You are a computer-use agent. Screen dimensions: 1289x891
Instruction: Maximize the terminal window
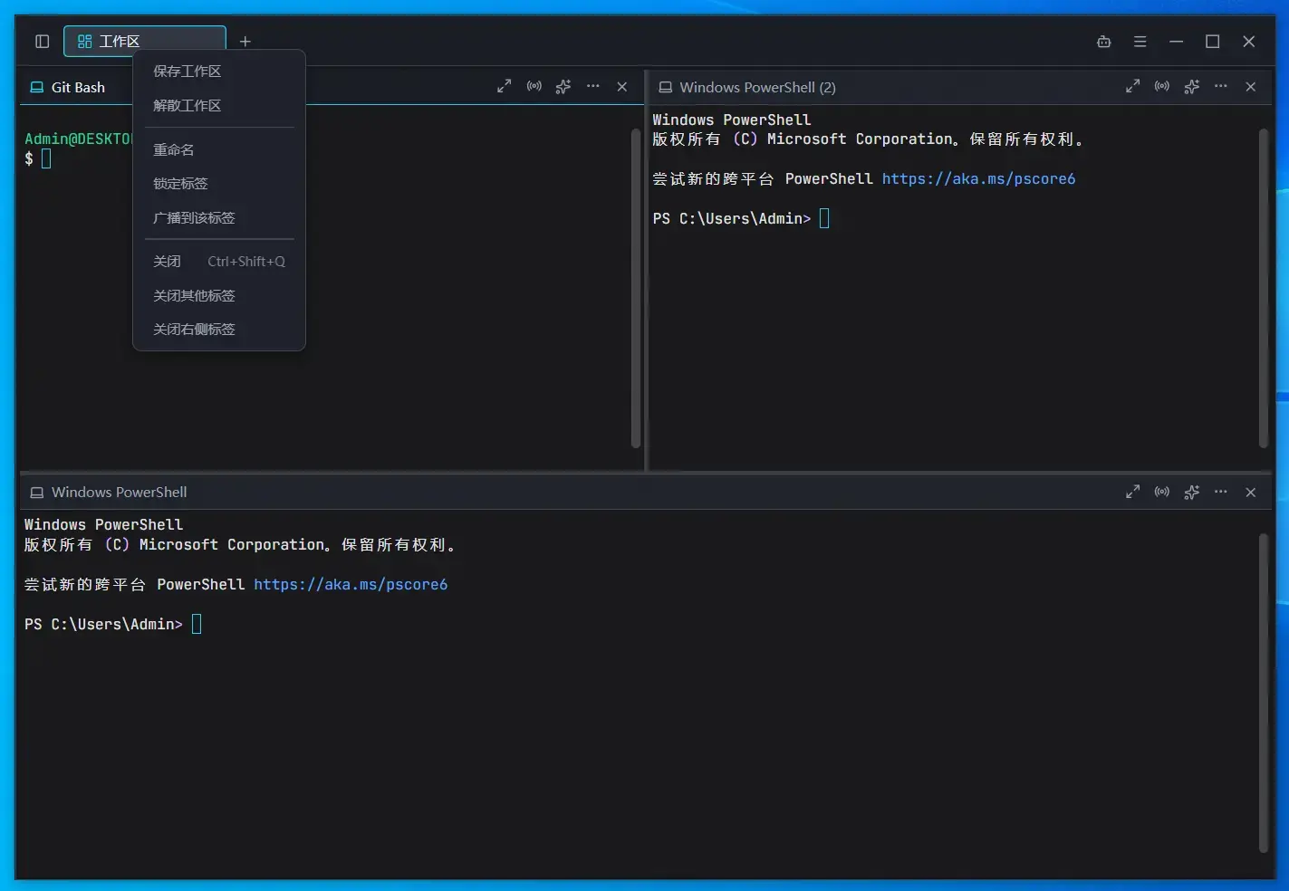coord(1212,42)
